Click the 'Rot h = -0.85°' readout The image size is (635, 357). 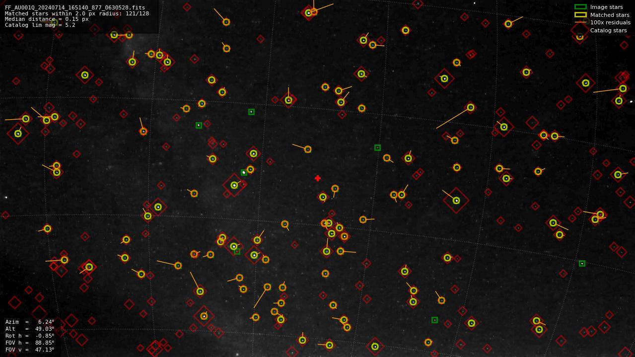[x=30, y=336]
